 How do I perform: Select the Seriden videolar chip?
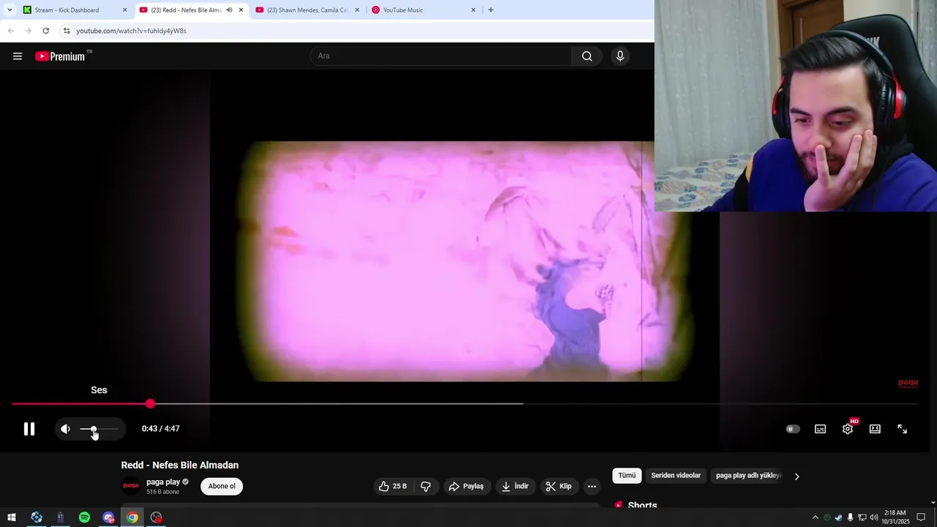click(676, 476)
